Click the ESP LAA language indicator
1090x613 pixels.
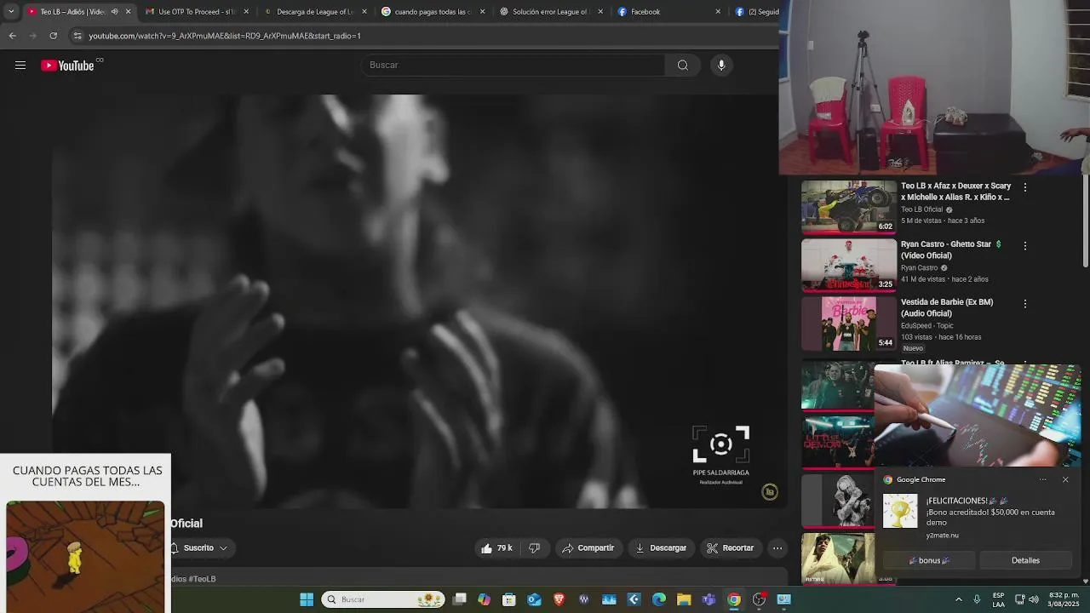[x=998, y=599]
